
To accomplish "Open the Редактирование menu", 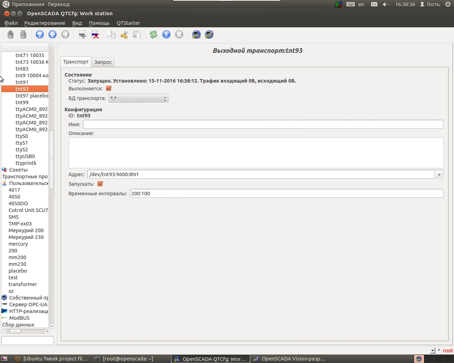I will pos(45,23).
